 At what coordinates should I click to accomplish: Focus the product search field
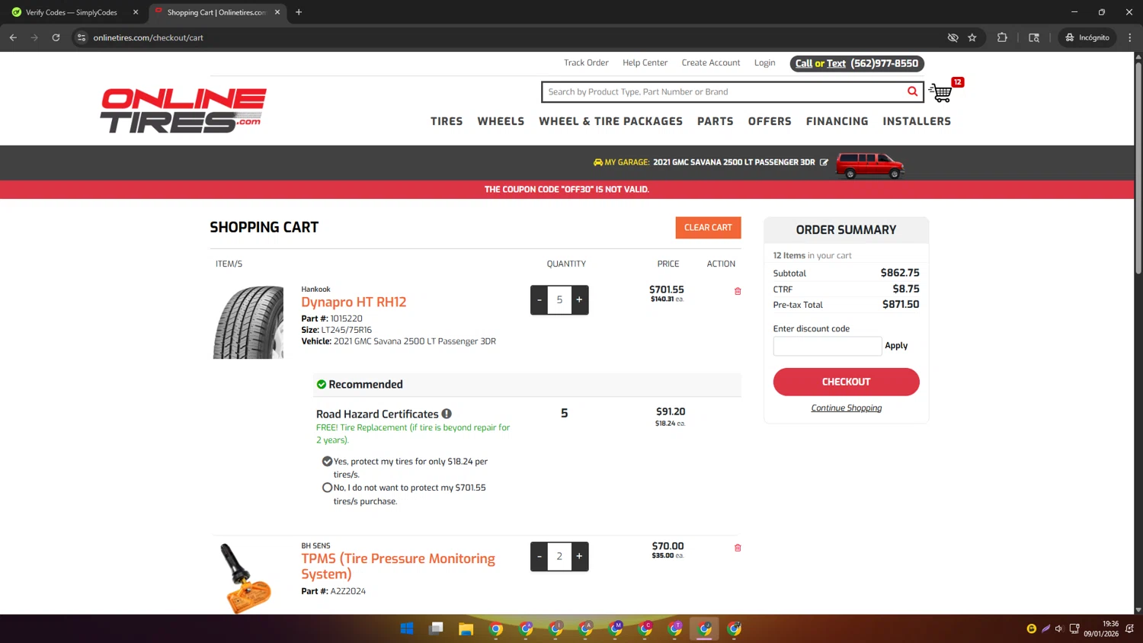click(x=724, y=92)
